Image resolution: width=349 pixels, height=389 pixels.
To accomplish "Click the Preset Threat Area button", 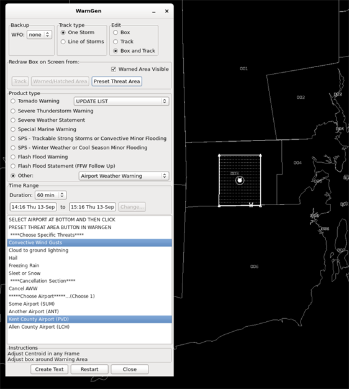I will tap(117, 81).
